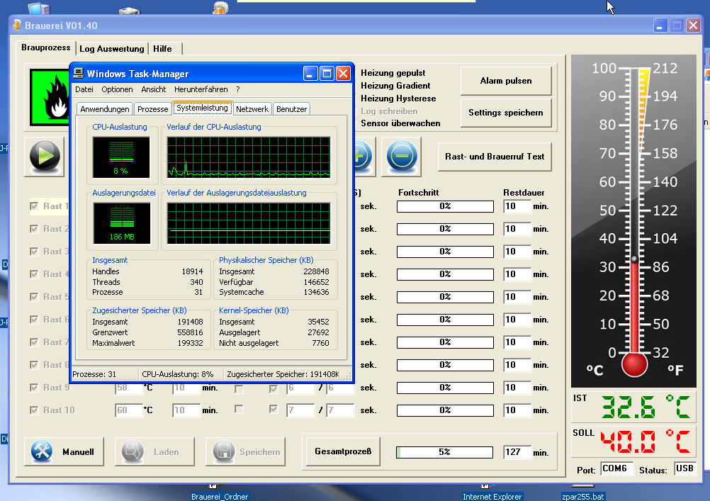
Task: Open the Herunterfahren menu in Task-Manager
Action: pos(201,90)
